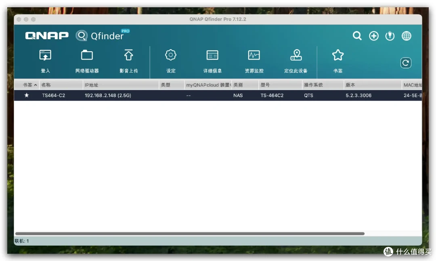Click the 登入 login icon
436x261 pixels.
tap(45, 55)
